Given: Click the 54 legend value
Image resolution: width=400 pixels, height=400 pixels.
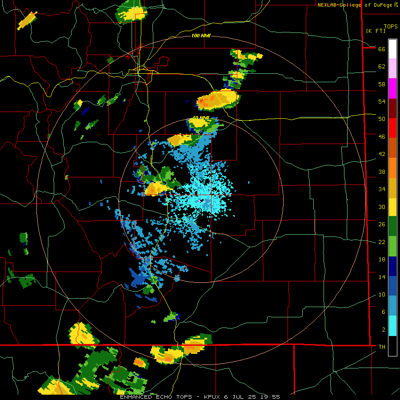Looking at the screenshot, I should pyautogui.click(x=382, y=101).
